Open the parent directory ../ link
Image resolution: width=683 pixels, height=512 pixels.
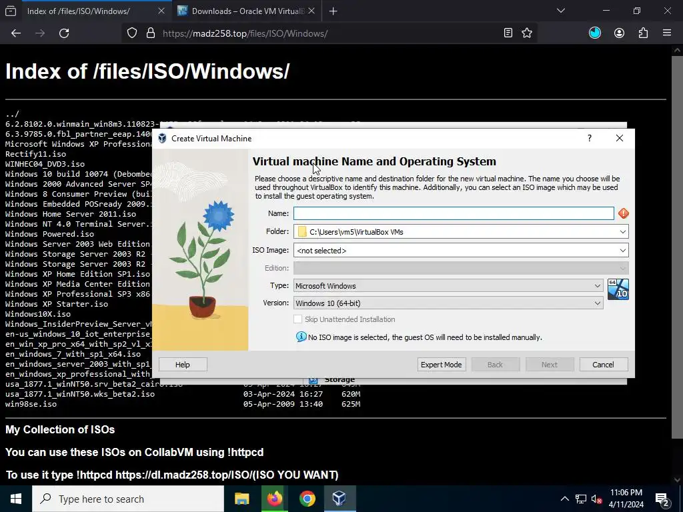point(12,114)
